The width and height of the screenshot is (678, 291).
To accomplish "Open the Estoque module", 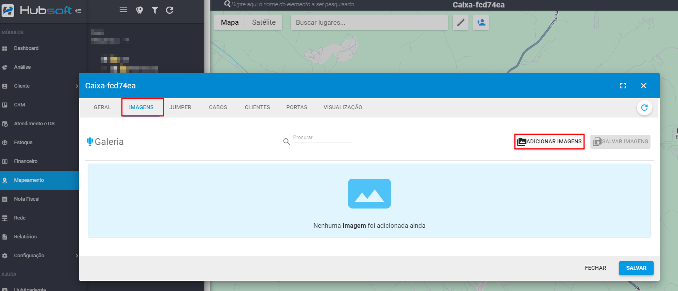I will (39, 143).
